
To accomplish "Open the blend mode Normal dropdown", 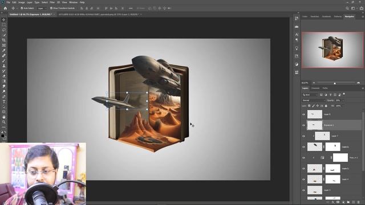I will (x=313, y=100).
